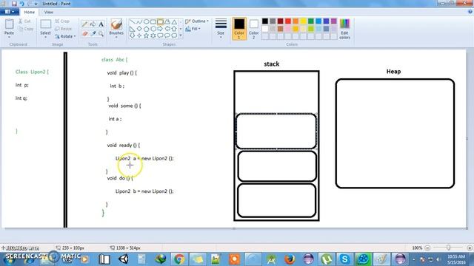Choose the Right triangle shape
Image resolution: width=474 pixels, height=266 pixels.
coord(133,29)
